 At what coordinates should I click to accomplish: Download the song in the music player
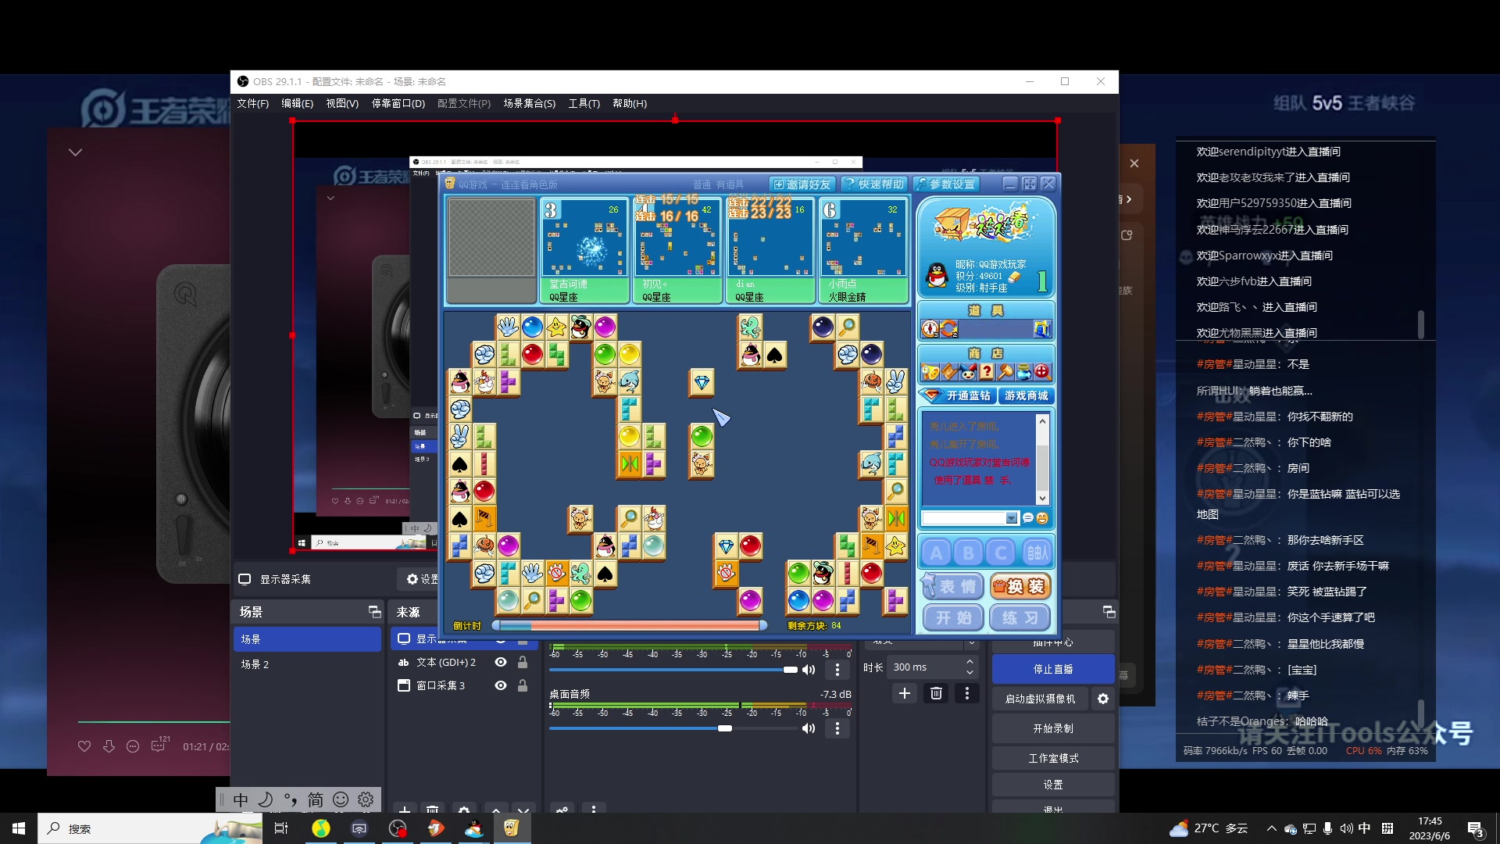109,746
